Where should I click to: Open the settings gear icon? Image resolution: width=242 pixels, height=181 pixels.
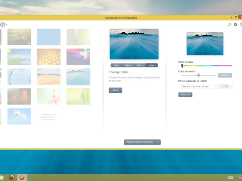coord(235,24)
